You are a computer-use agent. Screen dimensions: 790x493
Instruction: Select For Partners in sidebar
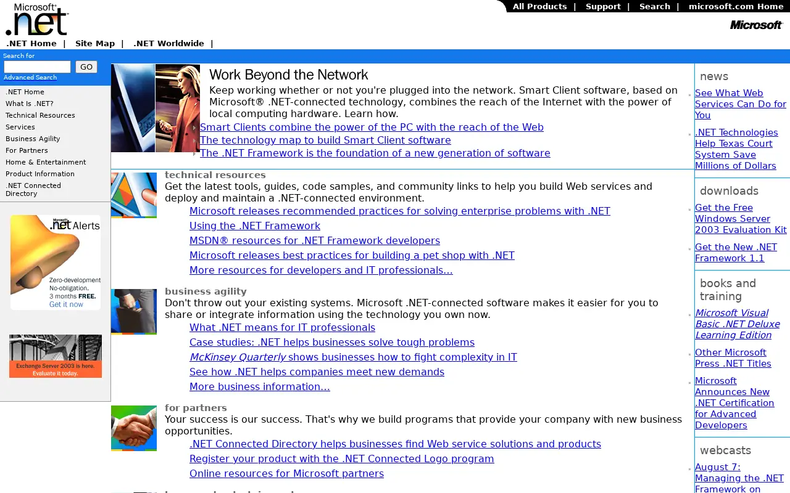coord(27,150)
